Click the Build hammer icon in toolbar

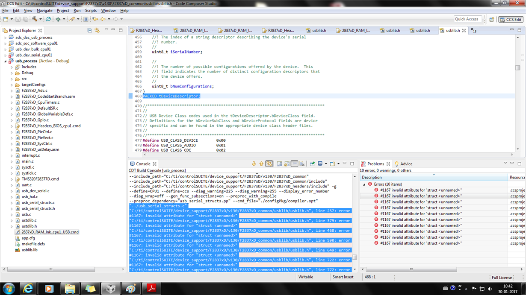click(35, 19)
